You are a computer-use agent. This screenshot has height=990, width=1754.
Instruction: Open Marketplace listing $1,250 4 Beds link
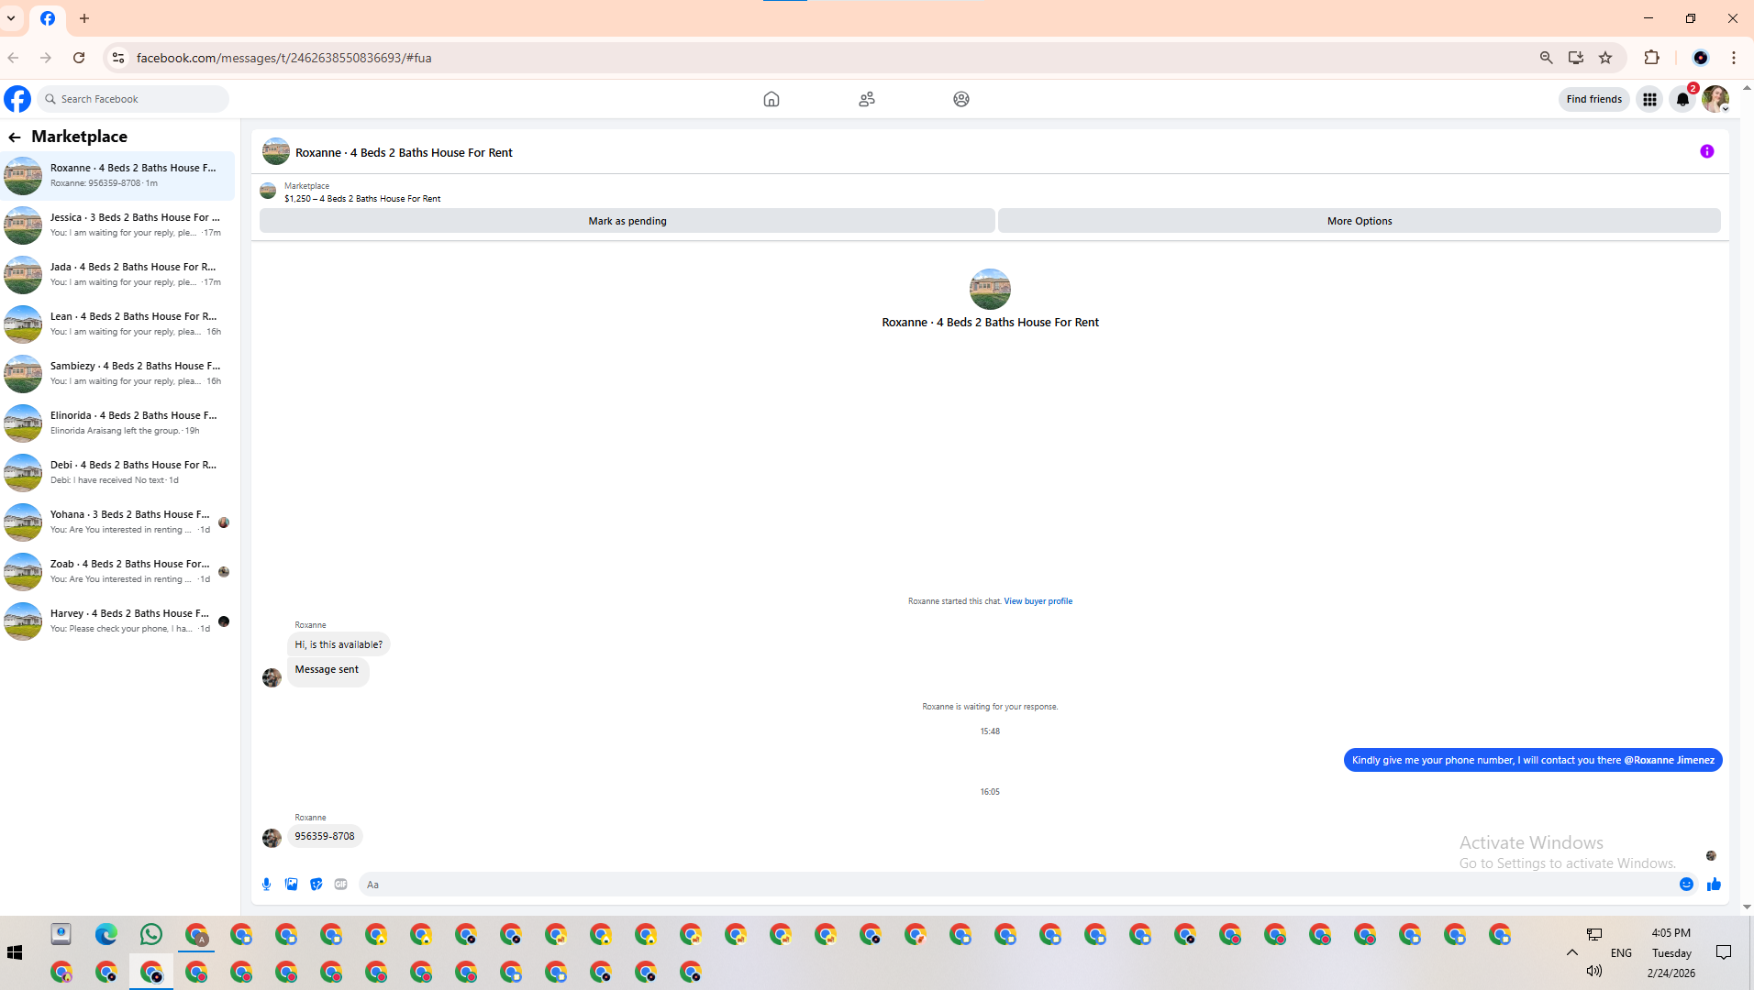point(362,199)
